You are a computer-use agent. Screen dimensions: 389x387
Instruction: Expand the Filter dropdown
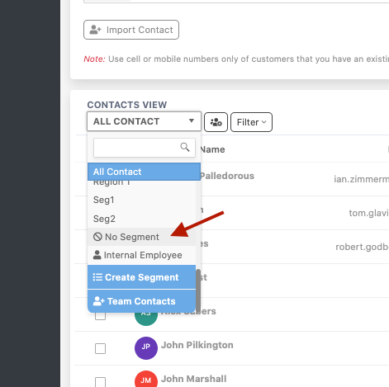(x=251, y=122)
